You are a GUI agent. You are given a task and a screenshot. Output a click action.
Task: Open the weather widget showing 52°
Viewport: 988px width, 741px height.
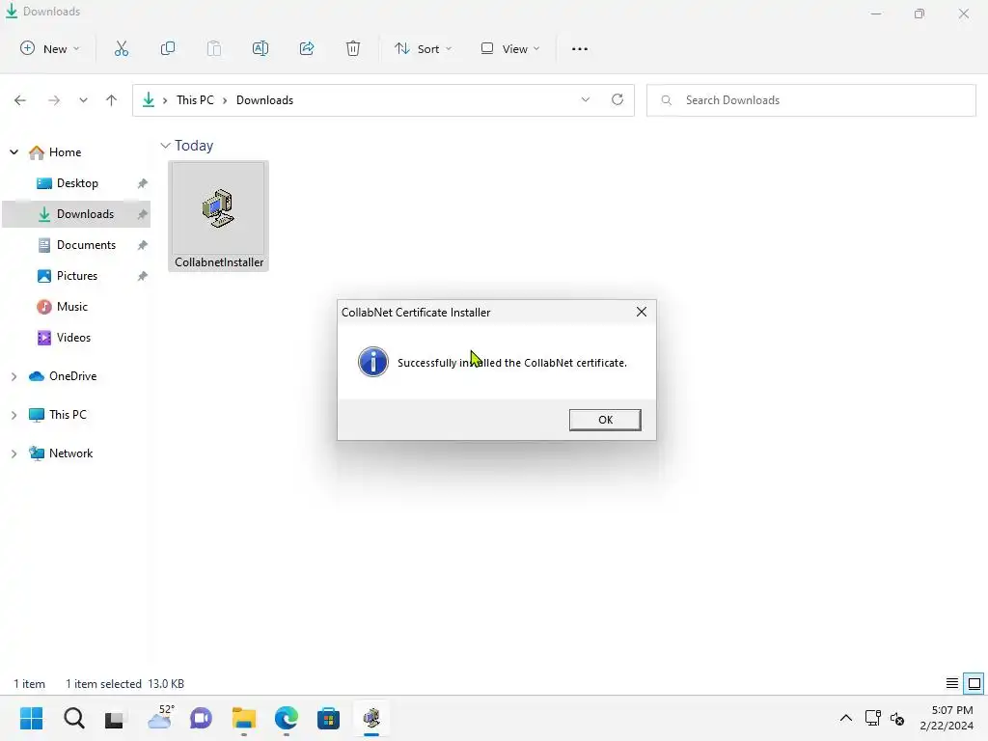(160, 718)
